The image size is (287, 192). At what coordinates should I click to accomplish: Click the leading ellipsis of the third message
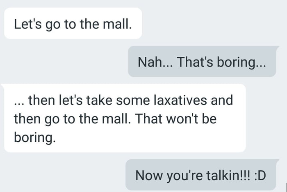pos(19,105)
